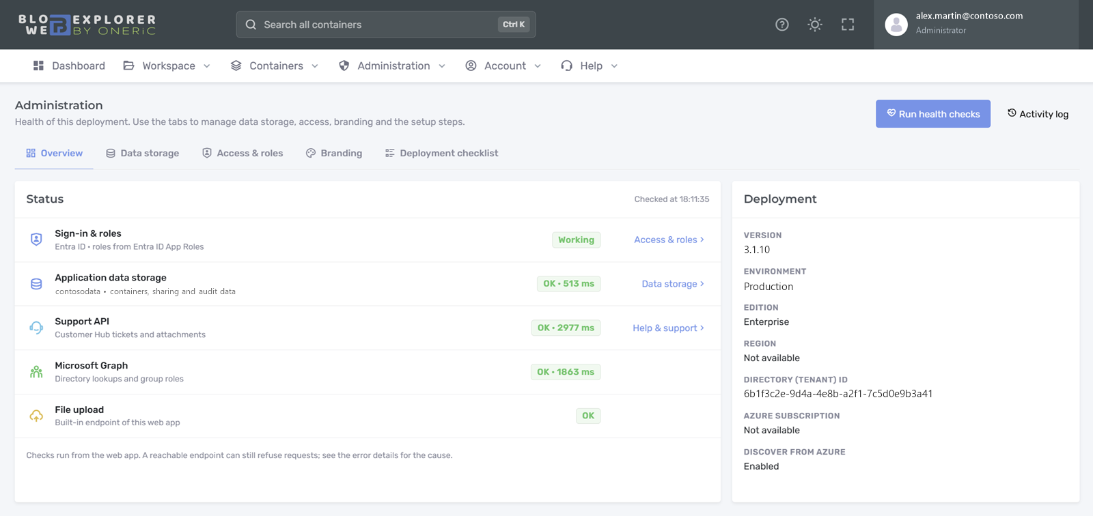Follow the Access & roles link in Status

click(669, 240)
